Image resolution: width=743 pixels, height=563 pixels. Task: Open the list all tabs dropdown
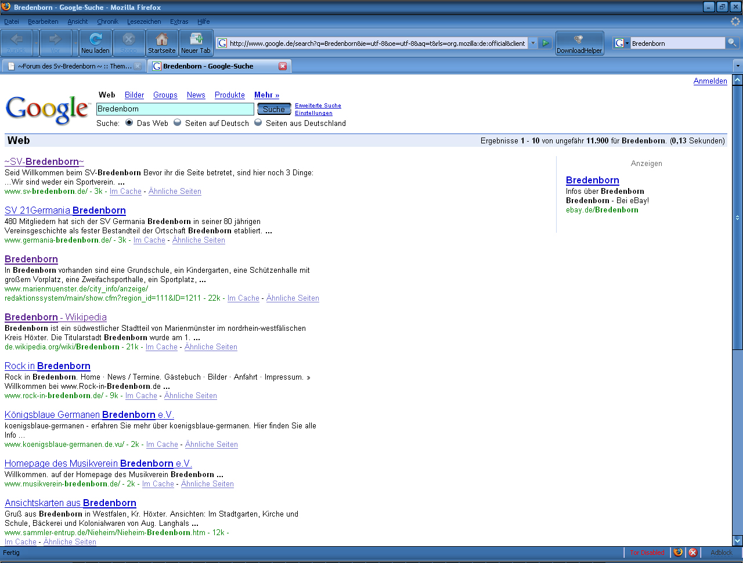click(x=738, y=66)
